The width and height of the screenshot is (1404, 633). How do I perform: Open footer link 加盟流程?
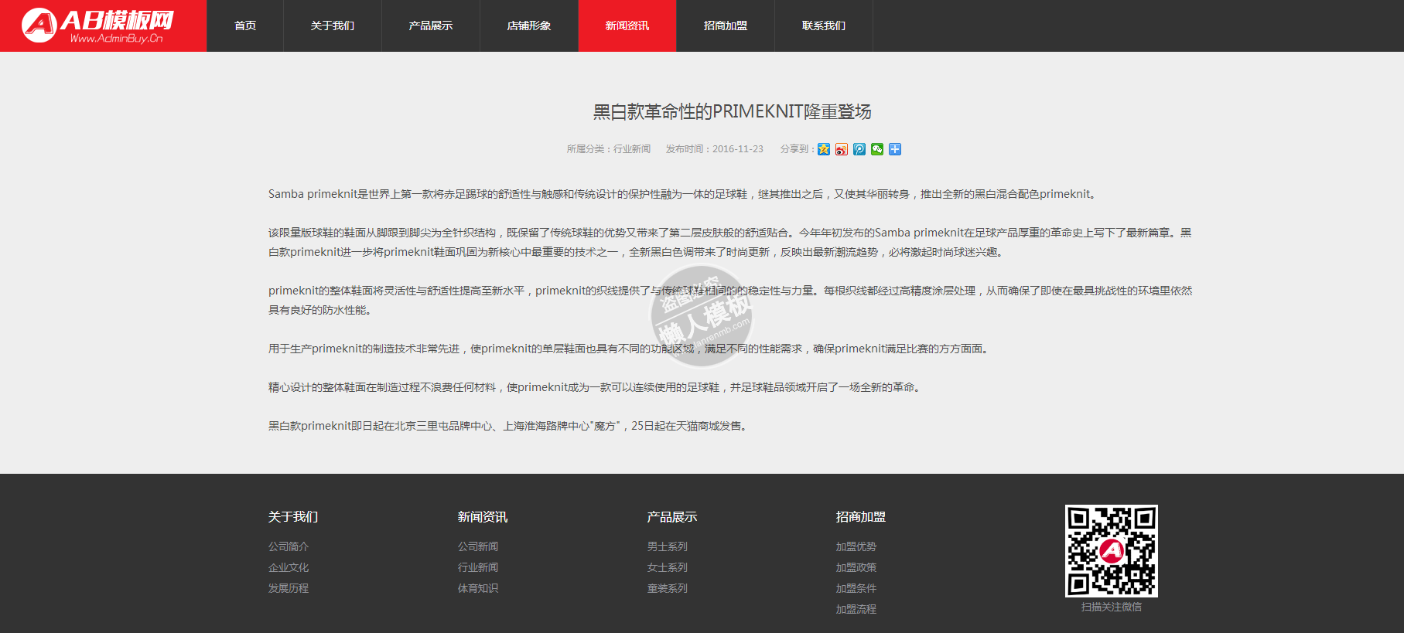click(856, 609)
